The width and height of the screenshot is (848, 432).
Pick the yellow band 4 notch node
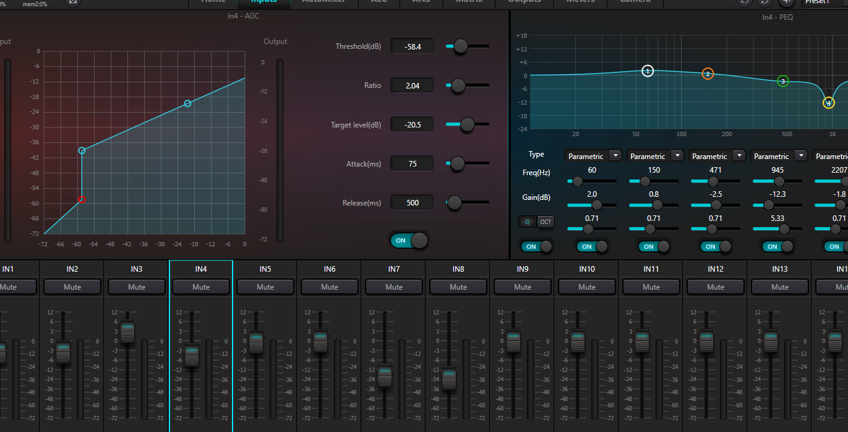(829, 103)
